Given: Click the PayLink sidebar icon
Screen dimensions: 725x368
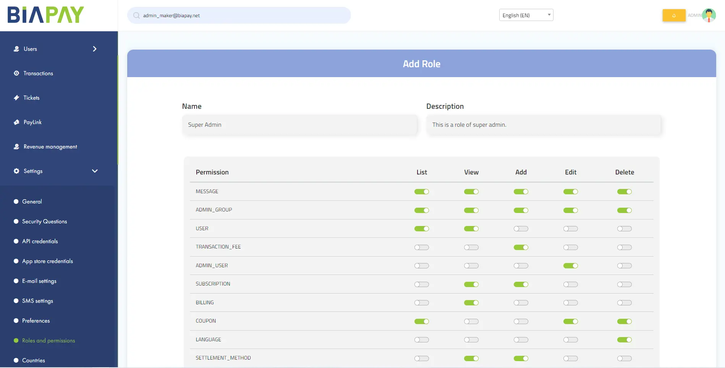Looking at the screenshot, I should (16, 122).
